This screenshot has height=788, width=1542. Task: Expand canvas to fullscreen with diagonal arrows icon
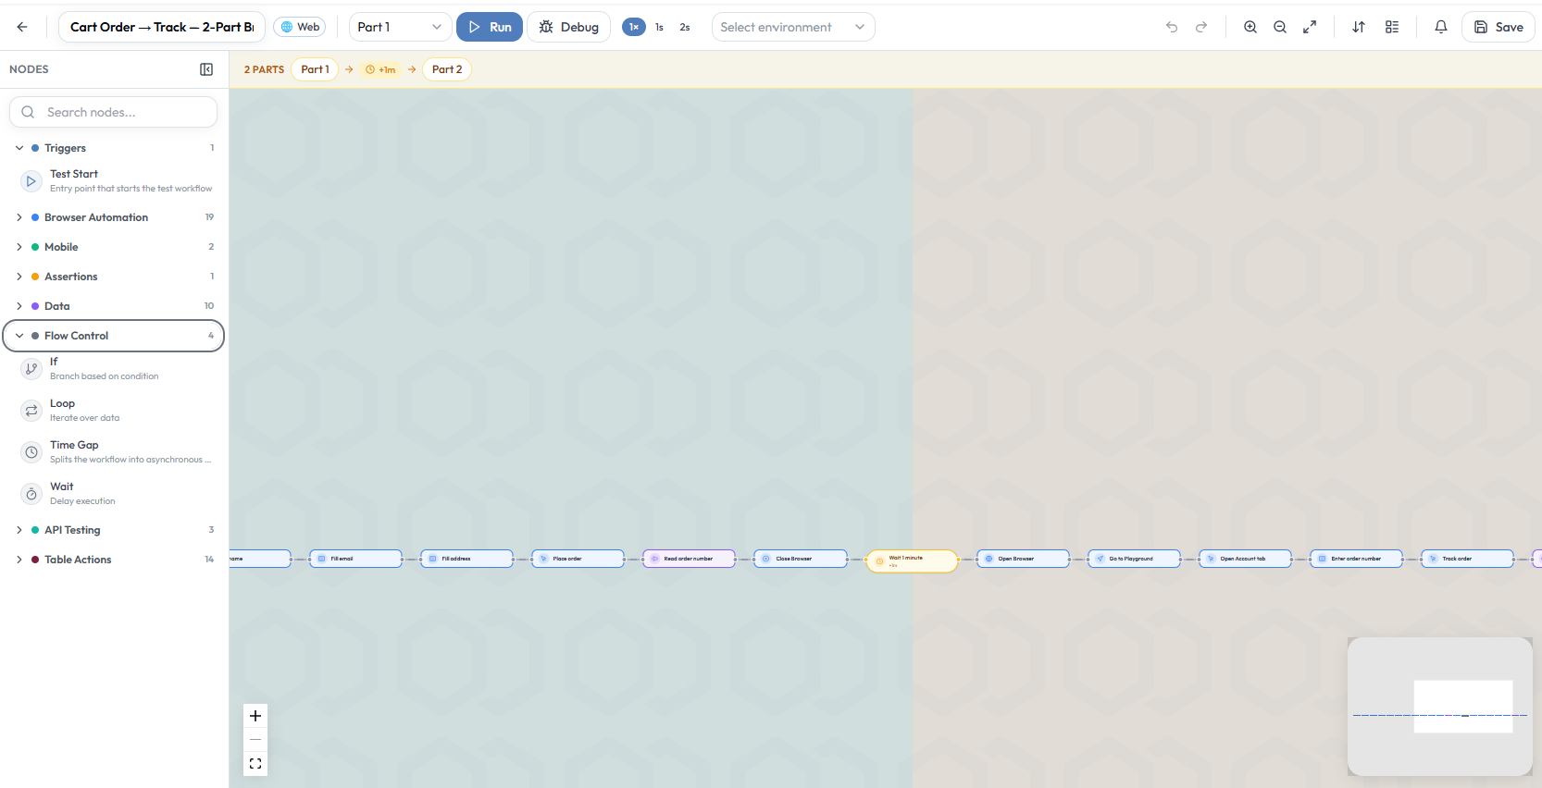click(x=1310, y=27)
